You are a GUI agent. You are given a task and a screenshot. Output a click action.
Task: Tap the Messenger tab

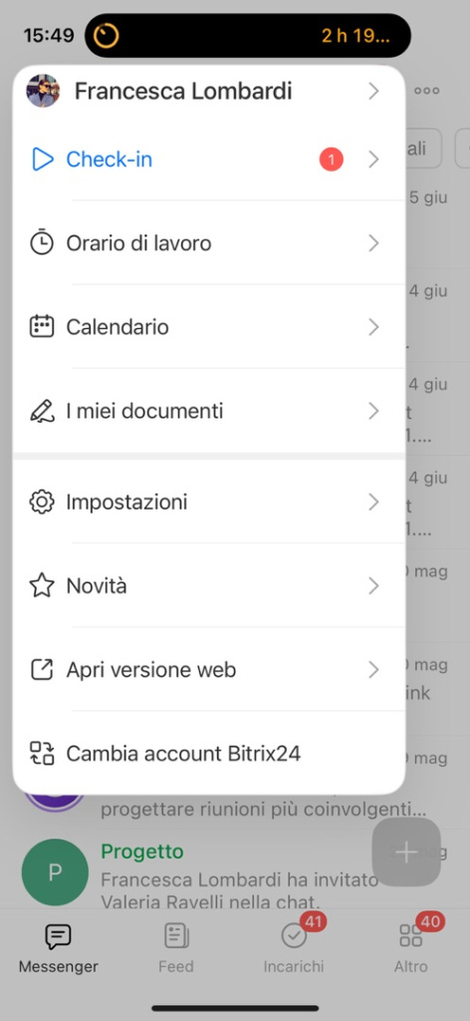pyautogui.click(x=59, y=948)
